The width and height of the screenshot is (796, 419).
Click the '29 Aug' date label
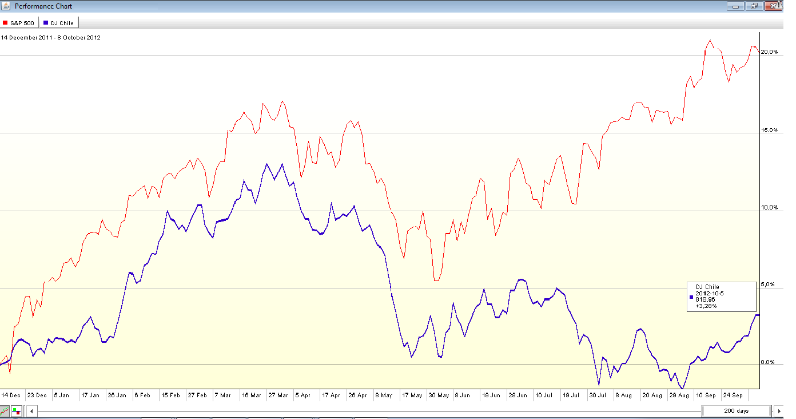pos(679,395)
